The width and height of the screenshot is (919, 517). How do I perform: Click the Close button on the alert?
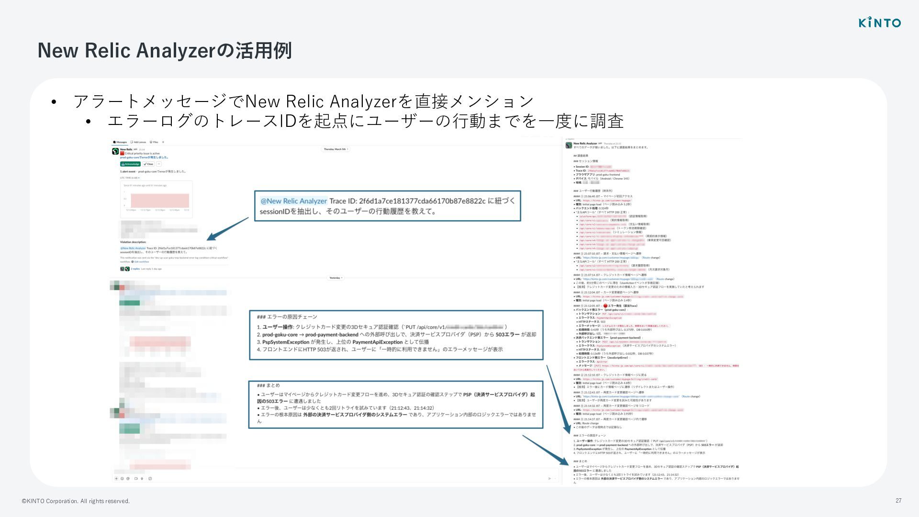click(x=148, y=164)
